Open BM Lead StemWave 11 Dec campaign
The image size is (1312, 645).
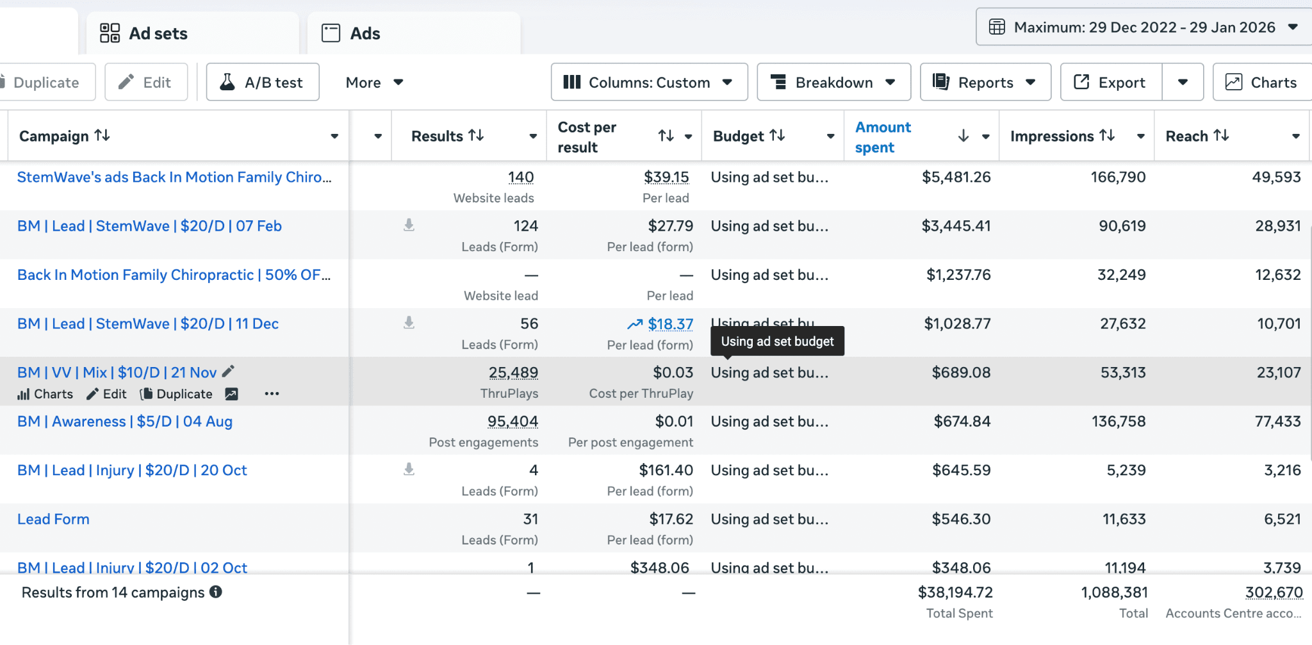148,323
